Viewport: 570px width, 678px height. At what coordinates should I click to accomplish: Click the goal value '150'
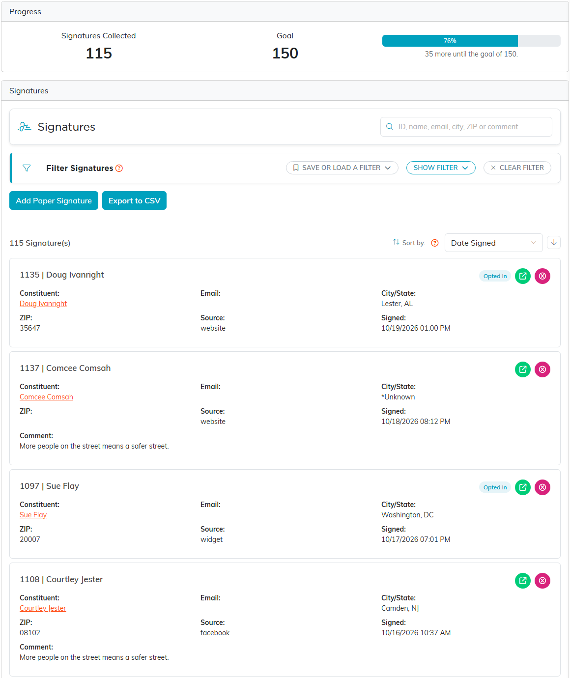285,53
